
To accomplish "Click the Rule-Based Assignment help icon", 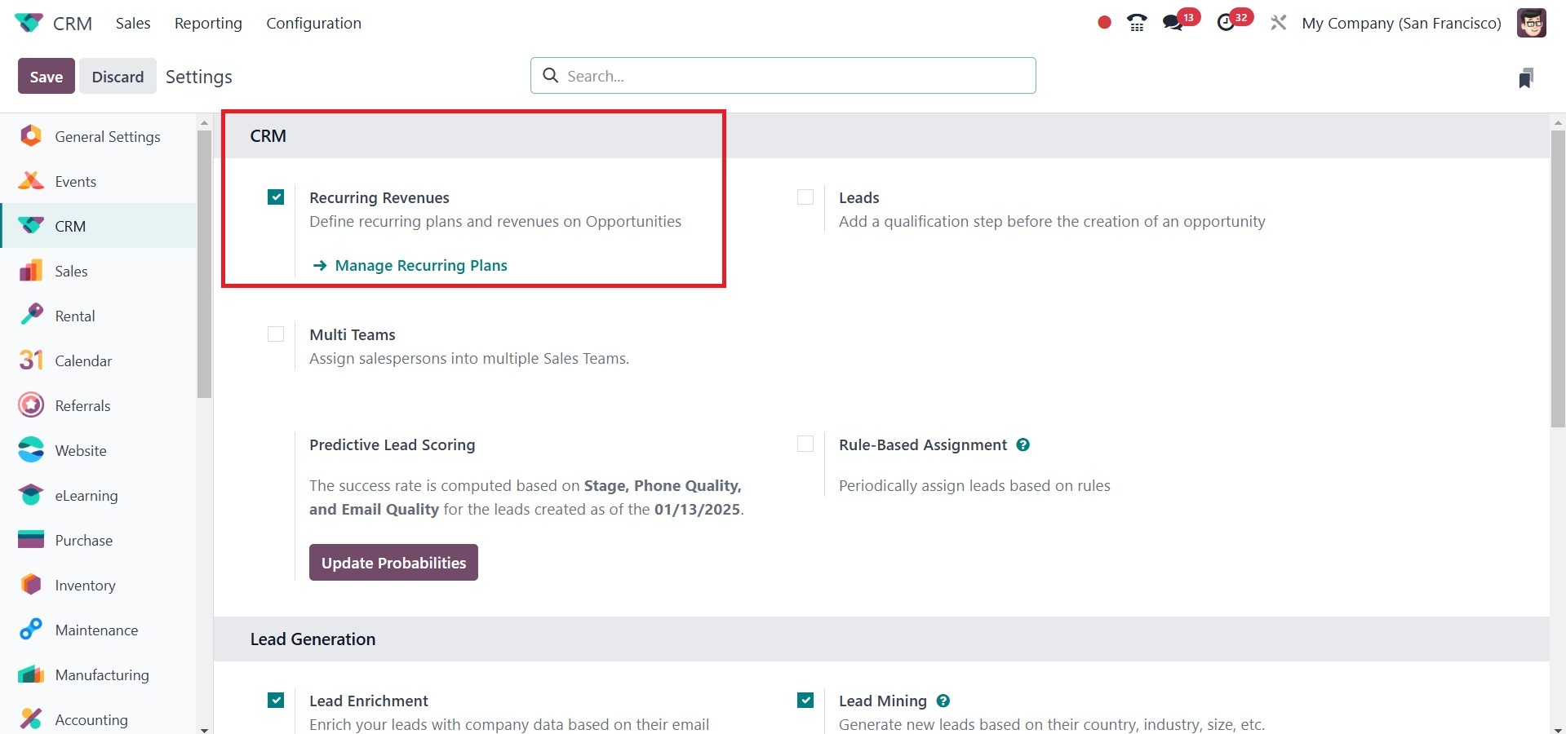I will (x=1023, y=444).
